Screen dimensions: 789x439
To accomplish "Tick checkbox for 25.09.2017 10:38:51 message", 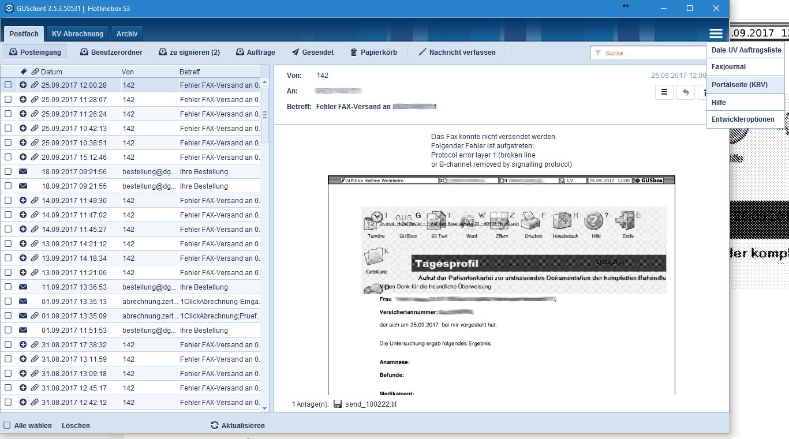I will [8, 142].
